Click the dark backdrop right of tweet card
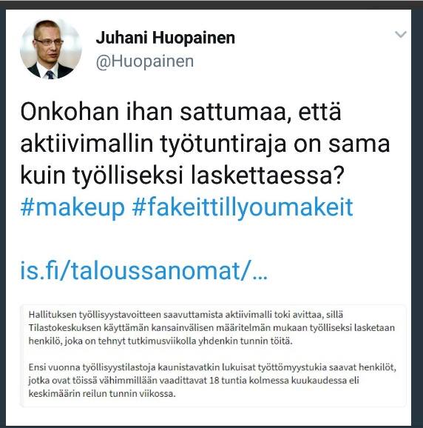 click(417, 218)
